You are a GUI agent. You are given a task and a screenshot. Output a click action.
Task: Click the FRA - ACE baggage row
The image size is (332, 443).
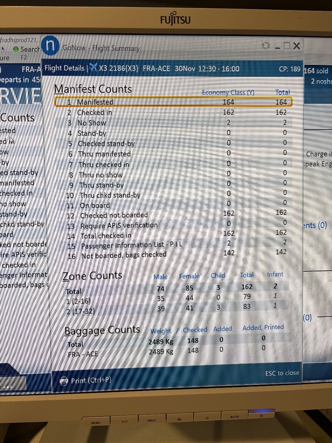(x=83, y=354)
